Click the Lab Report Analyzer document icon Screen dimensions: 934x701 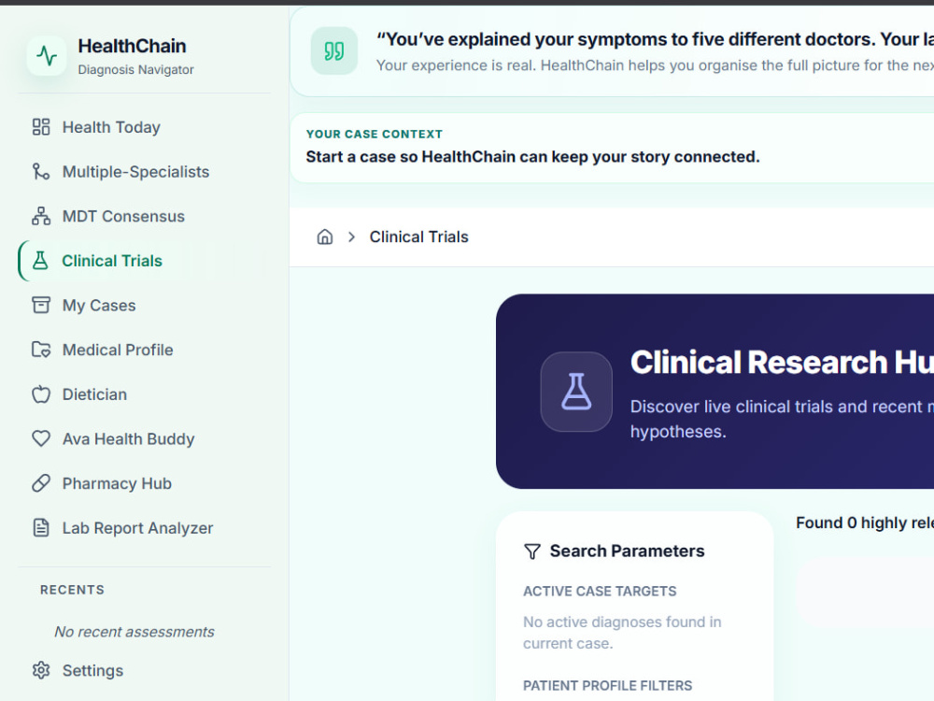(x=41, y=528)
